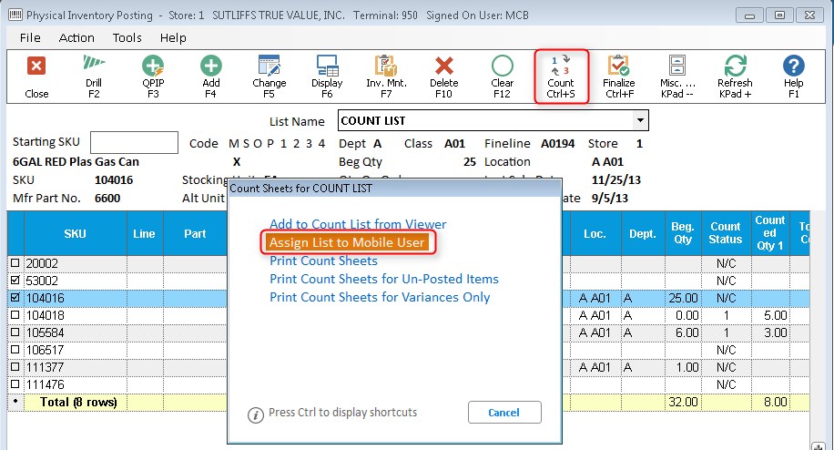
Task: Open the Tools menu
Action: click(x=127, y=37)
